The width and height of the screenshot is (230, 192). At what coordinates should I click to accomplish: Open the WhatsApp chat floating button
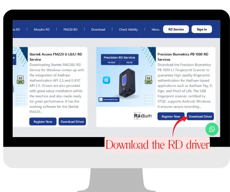pos(212,129)
